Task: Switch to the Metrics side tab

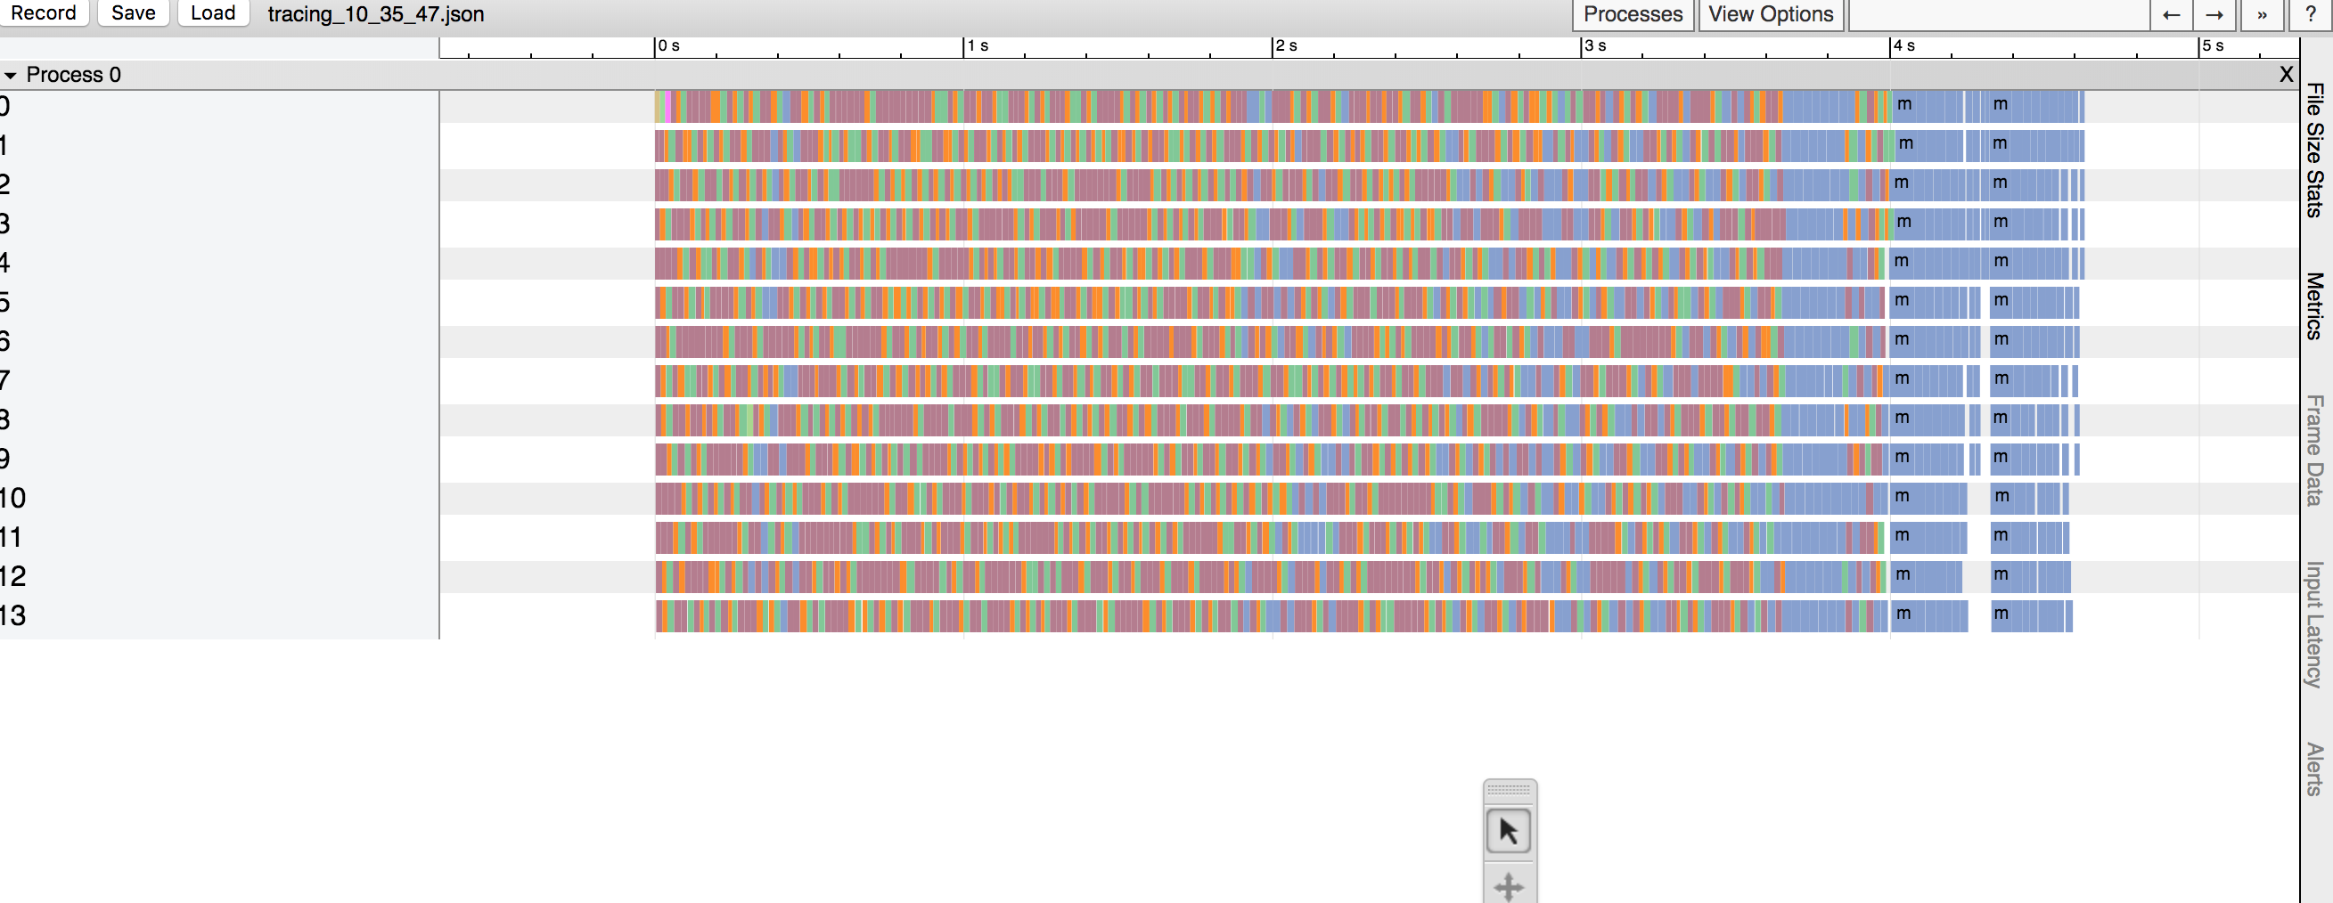Action: pyautogui.click(x=2315, y=305)
